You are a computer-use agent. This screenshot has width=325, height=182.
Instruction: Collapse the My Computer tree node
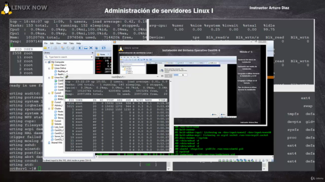46,62
